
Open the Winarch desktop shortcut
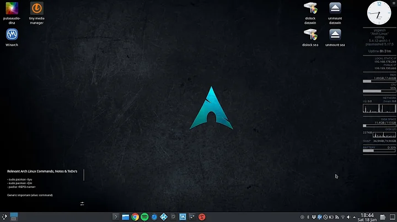(12, 37)
